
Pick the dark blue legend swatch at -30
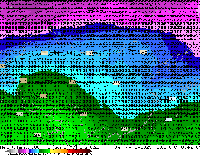pyautogui.click(x=30, y=151)
